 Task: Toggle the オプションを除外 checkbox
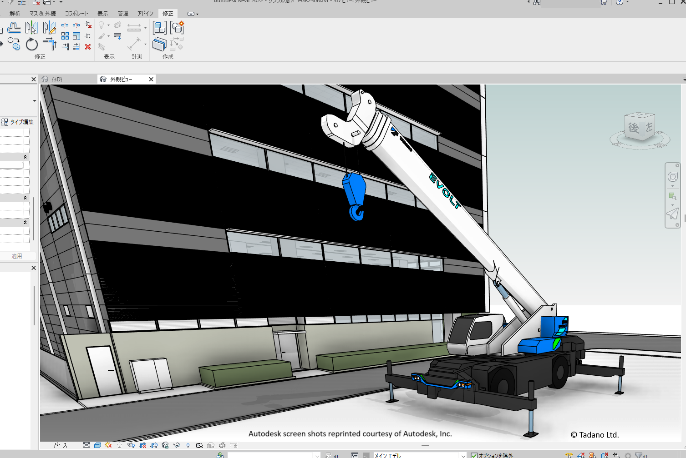point(474,455)
